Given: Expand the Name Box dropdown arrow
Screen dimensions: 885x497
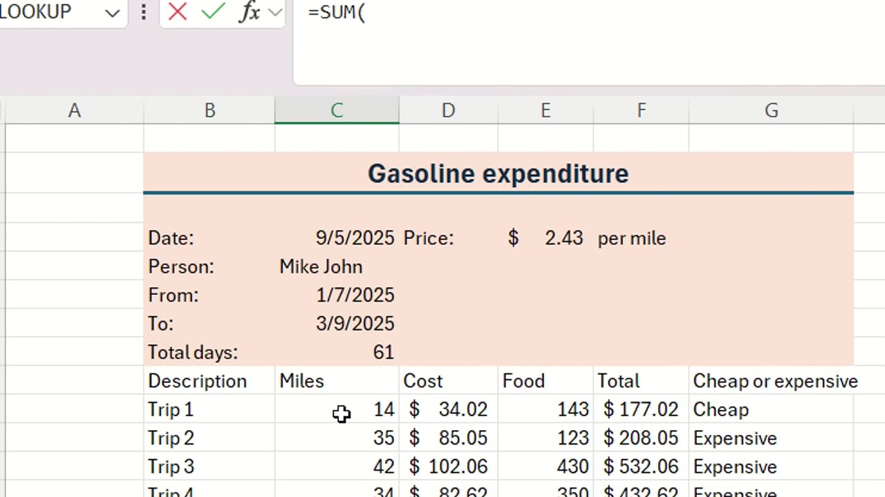Looking at the screenshot, I should coord(112,12).
